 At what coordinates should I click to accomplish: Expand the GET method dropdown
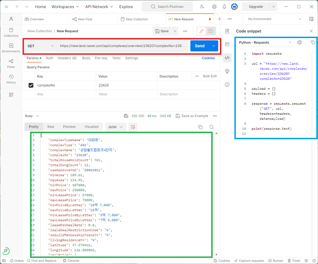[40, 46]
